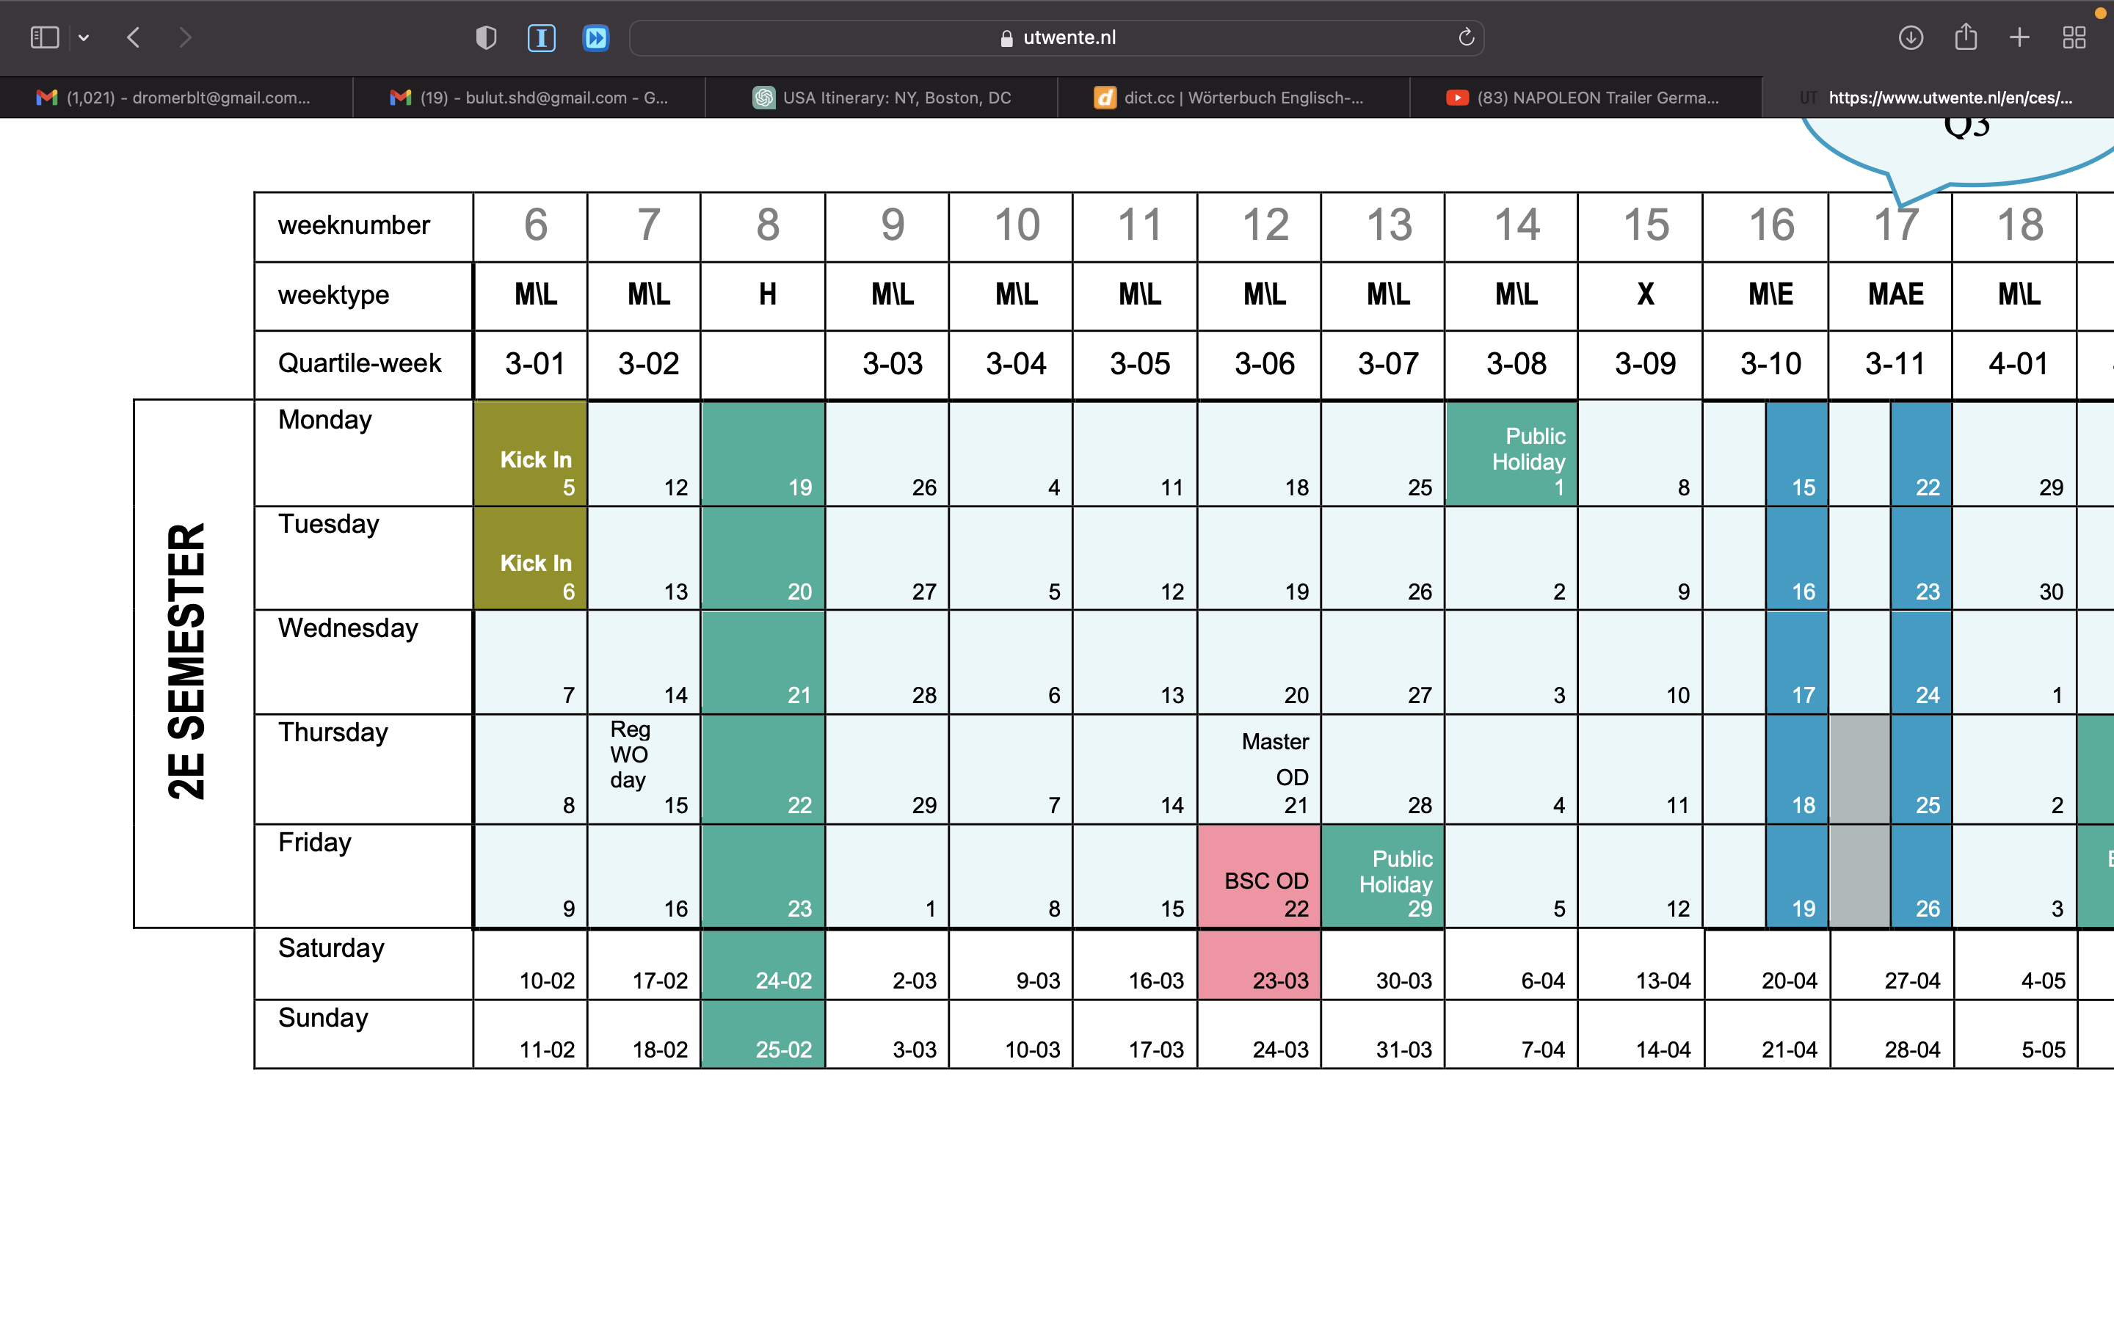Switch to the bulut.shd Gmail tab
The image size is (2114, 1321).
click(x=529, y=98)
